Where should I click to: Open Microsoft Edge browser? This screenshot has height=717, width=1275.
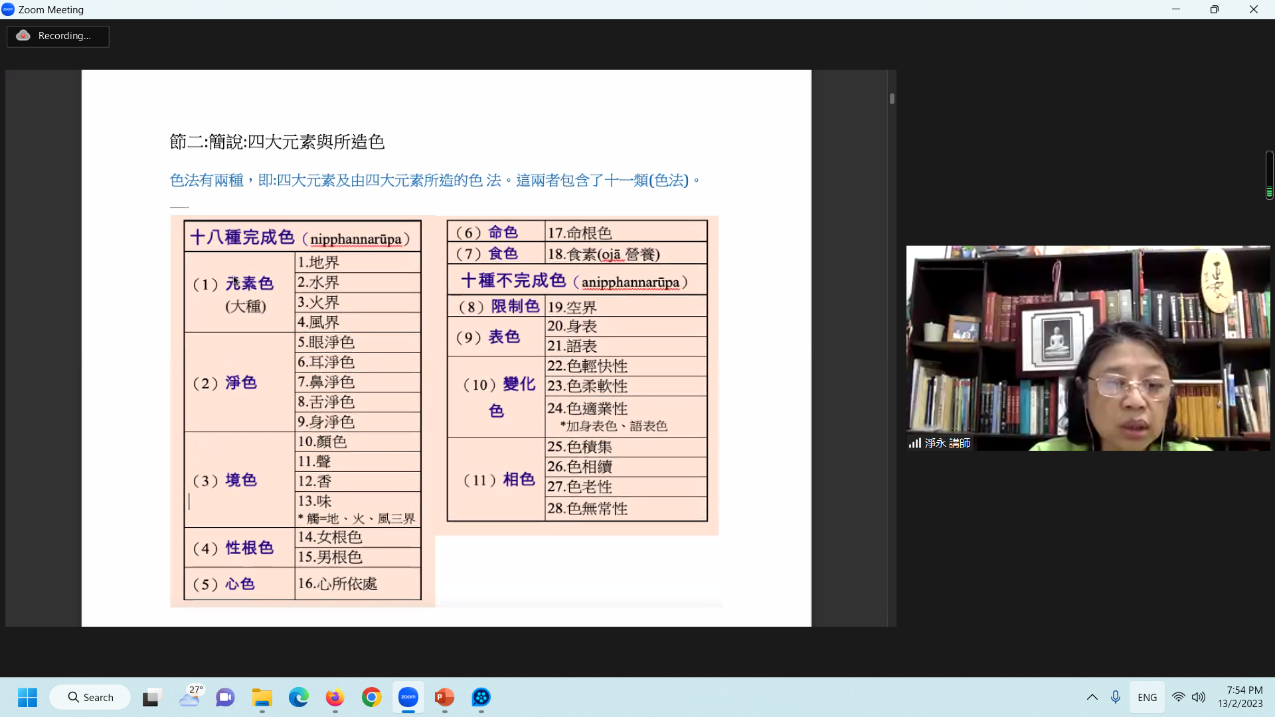tap(299, 697)
